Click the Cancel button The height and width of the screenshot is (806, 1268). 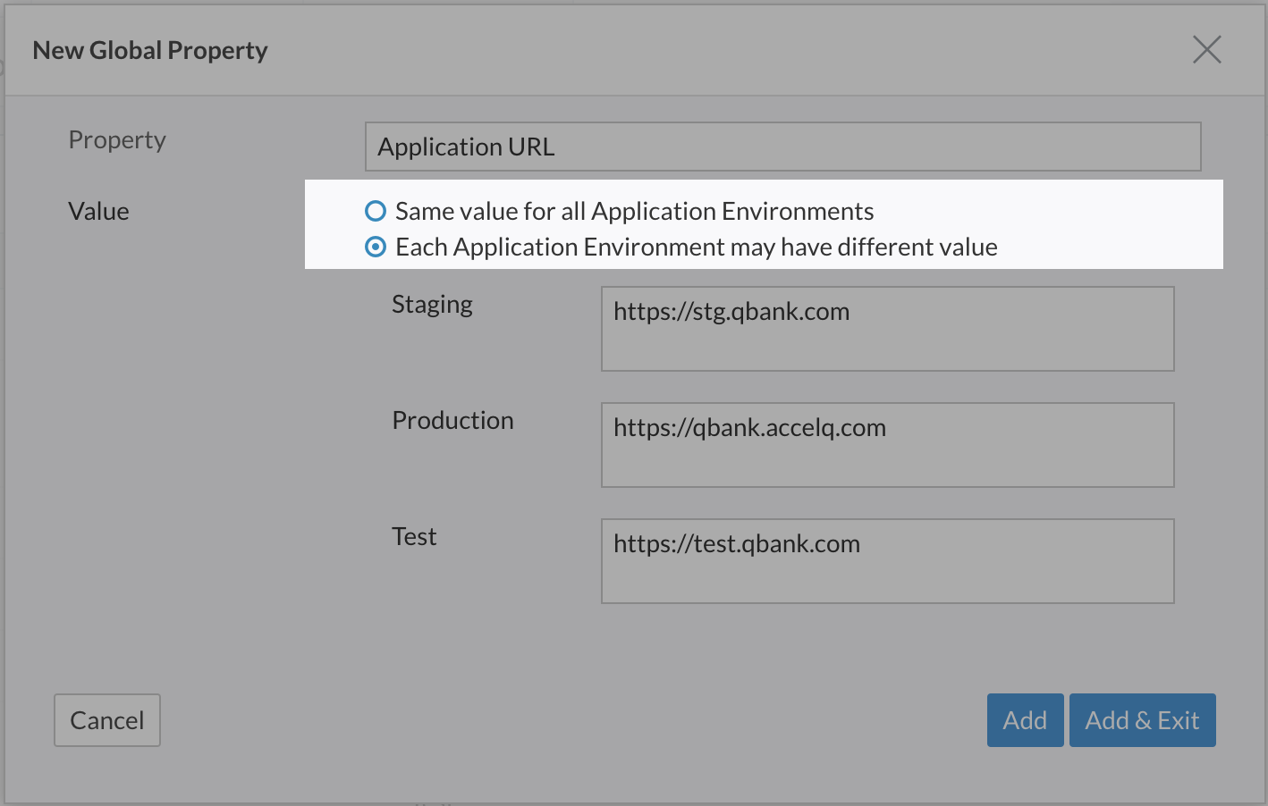click(x=107, y=720)
